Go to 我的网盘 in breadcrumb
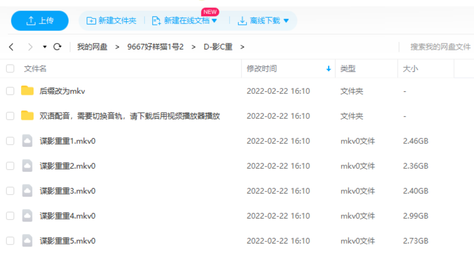The width and height of the screenshot is (474, 258). [x=92, y=47]
